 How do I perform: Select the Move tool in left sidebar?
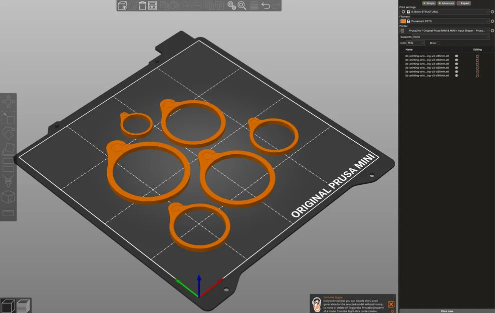coord(8,102)
